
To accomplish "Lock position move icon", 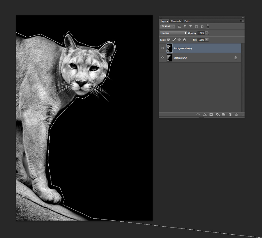I will point(179,39).
